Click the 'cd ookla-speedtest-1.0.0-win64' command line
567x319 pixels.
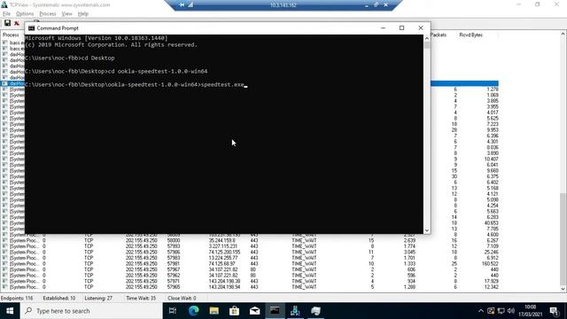pos(158,71)
